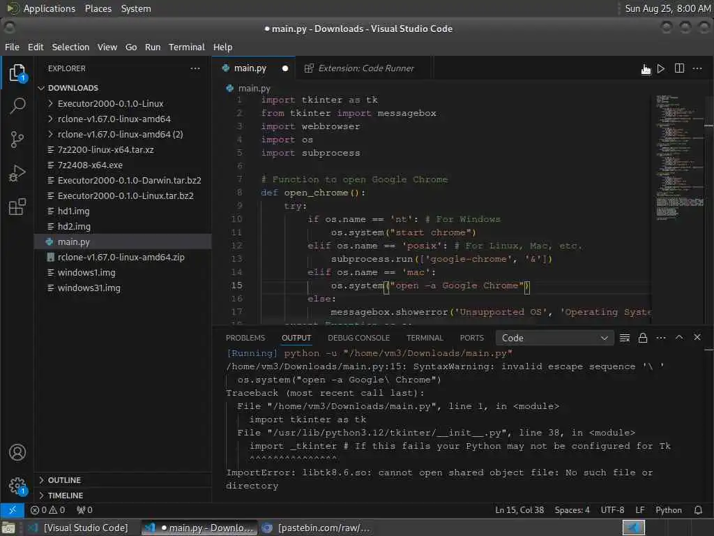Open the View menu
Image resolution: width=714 pixels, height=536 pixels.
(x=107, y=47)
